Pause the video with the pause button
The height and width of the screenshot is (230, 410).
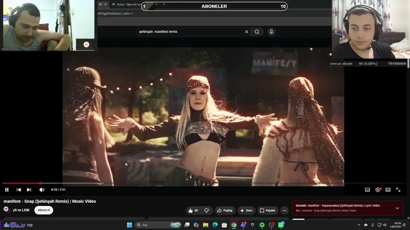tap(7, 190)
